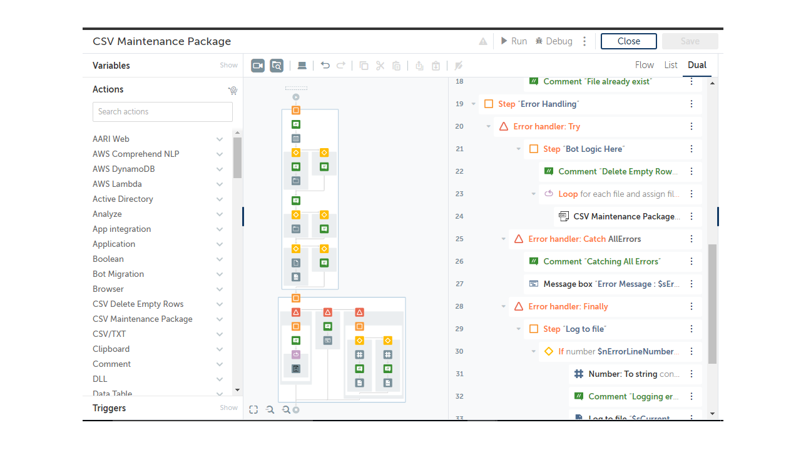Click the Close button

(628, 41)
